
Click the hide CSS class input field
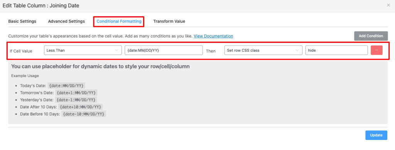coord(336,50)
